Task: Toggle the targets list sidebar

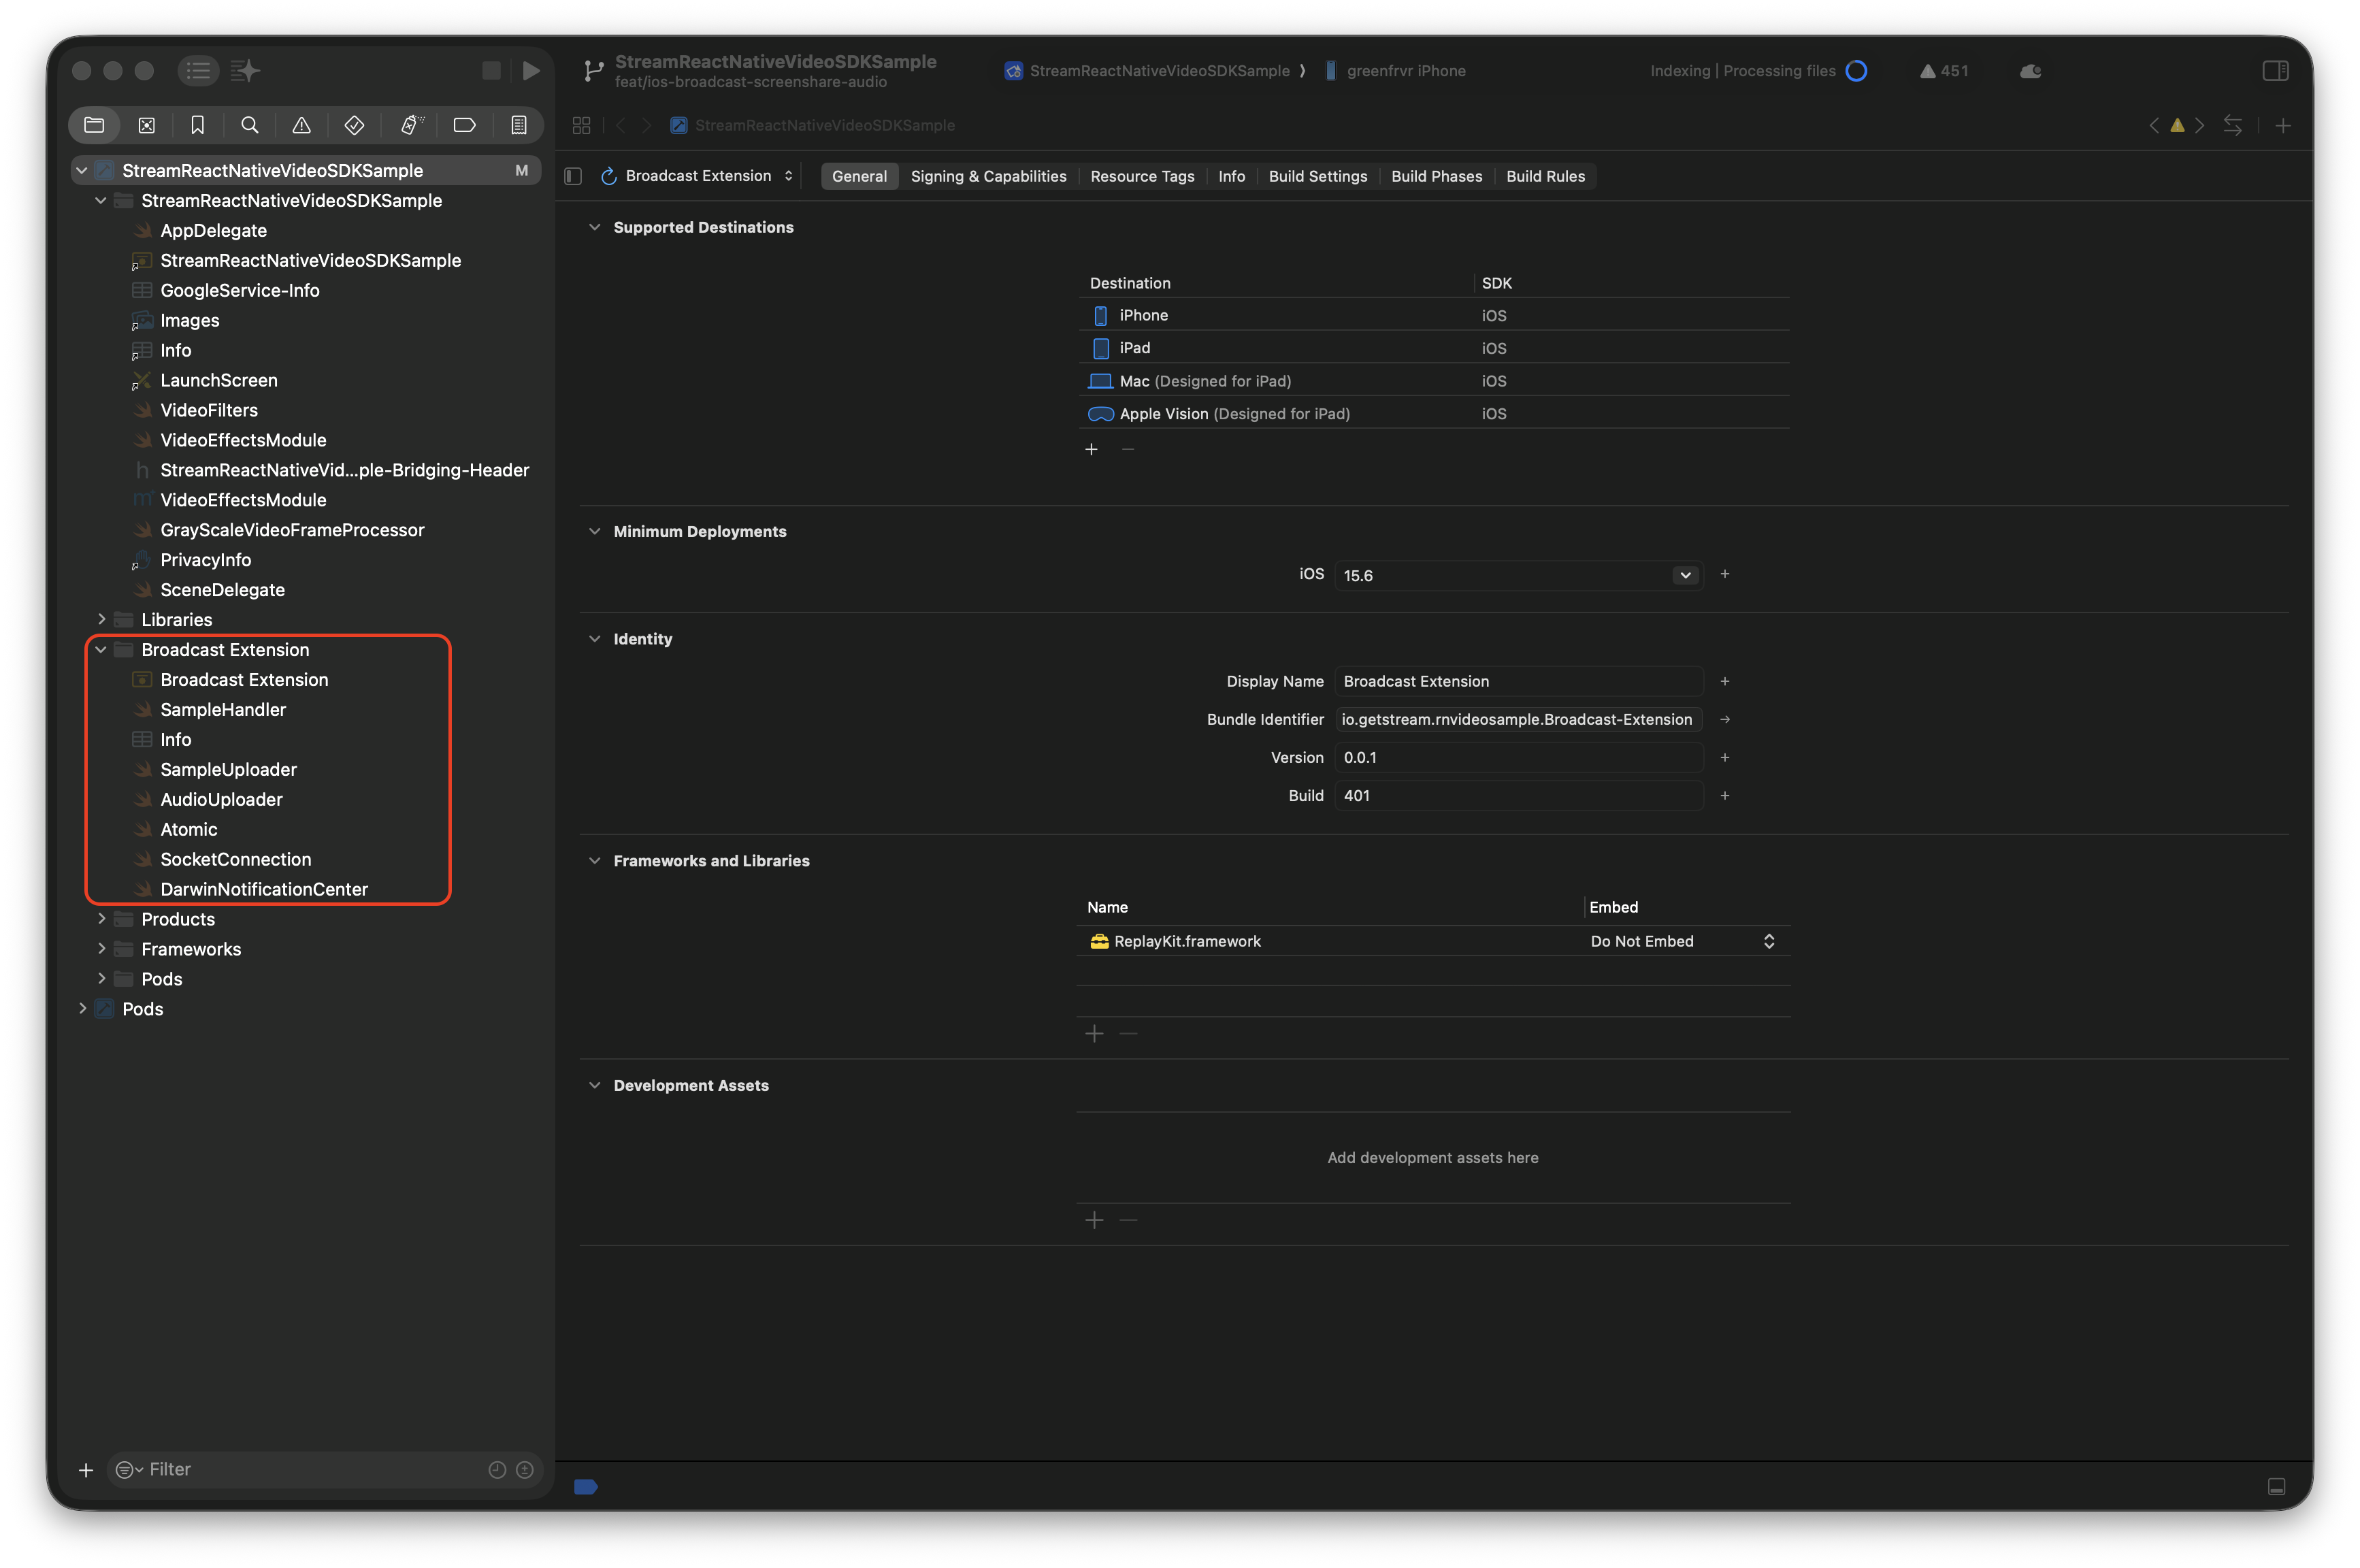Action: pyautogui.click(x=573, y=176)
